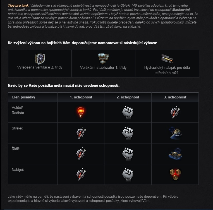Click the Vylepšená ventilace fan icon
The width and height of the screenshot is (213, 210).
[40, 59]
